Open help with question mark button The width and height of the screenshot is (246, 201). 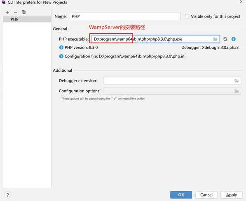[7, 195]
